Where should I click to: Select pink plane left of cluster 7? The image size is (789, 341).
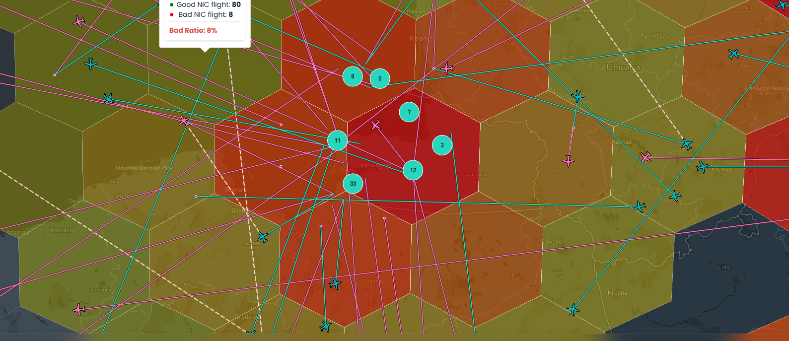click(x=376, y=125)
